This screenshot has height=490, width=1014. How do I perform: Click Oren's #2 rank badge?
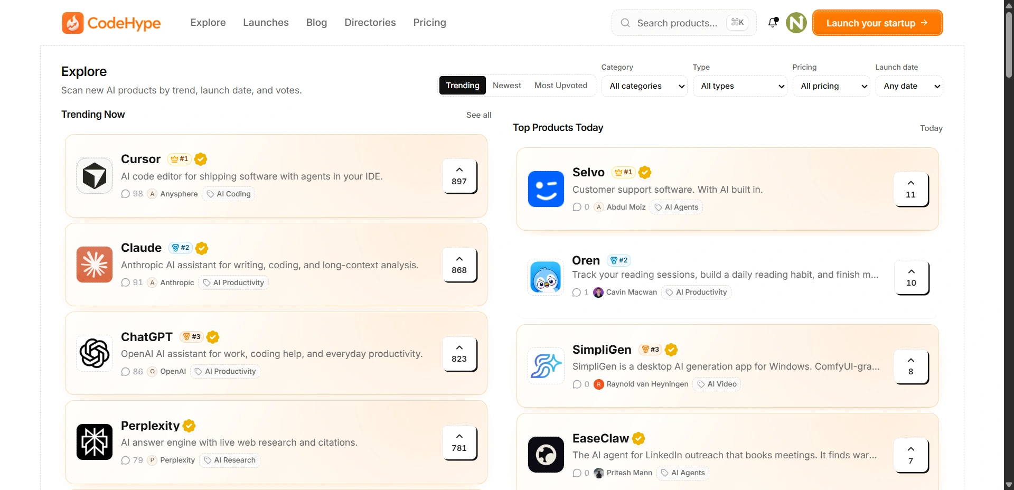pos(619,260)
